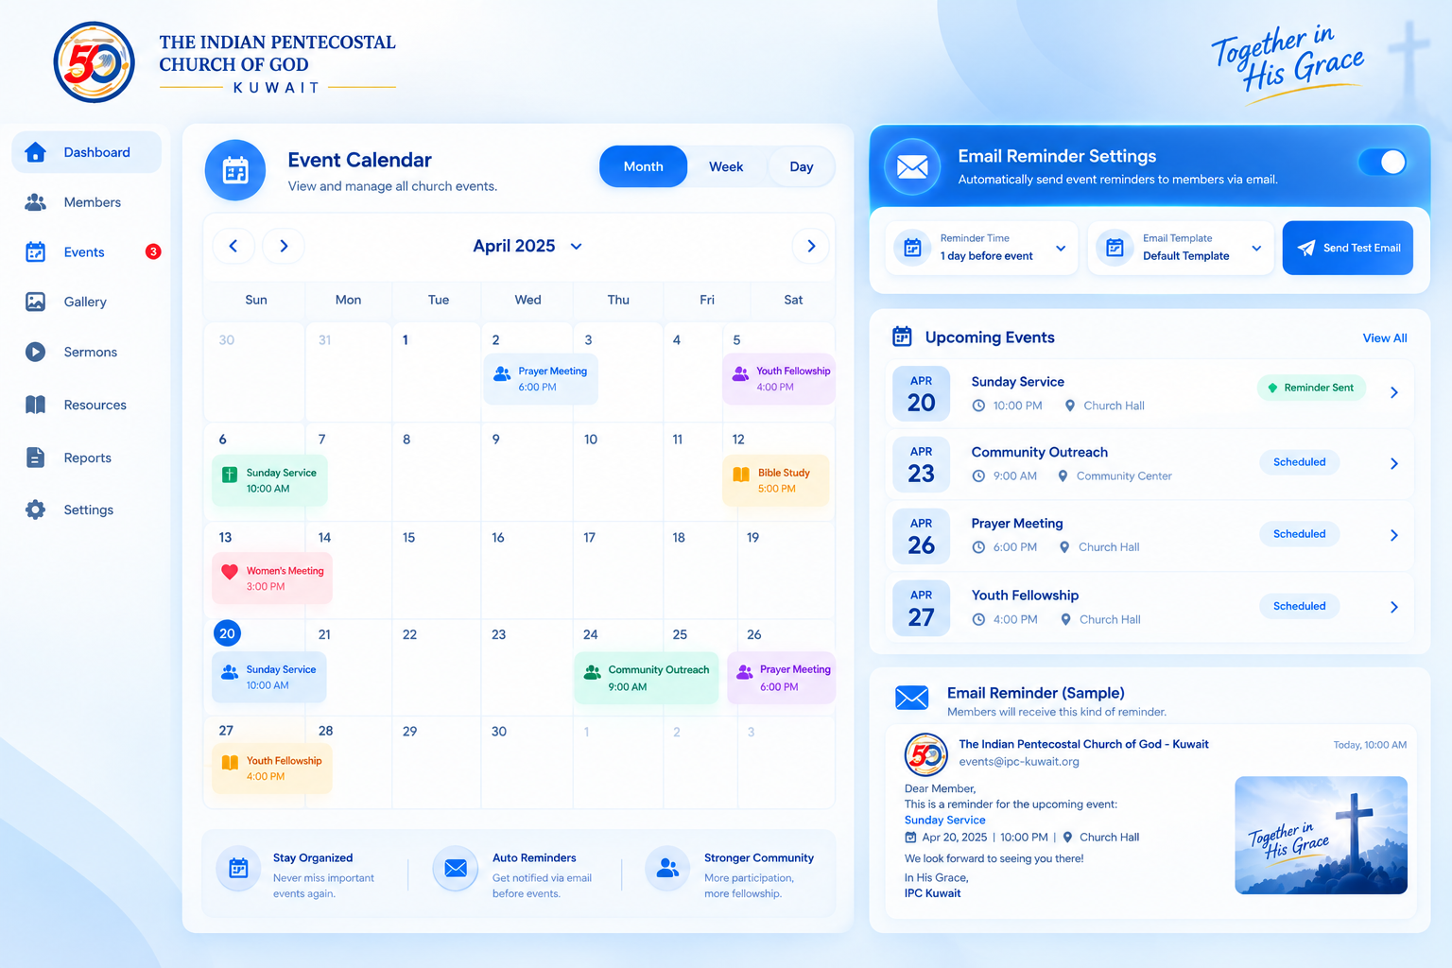Screen dimensions: 1452x968
Task: Click the Reminder Time calendar icon
Action: click(912, 248)
